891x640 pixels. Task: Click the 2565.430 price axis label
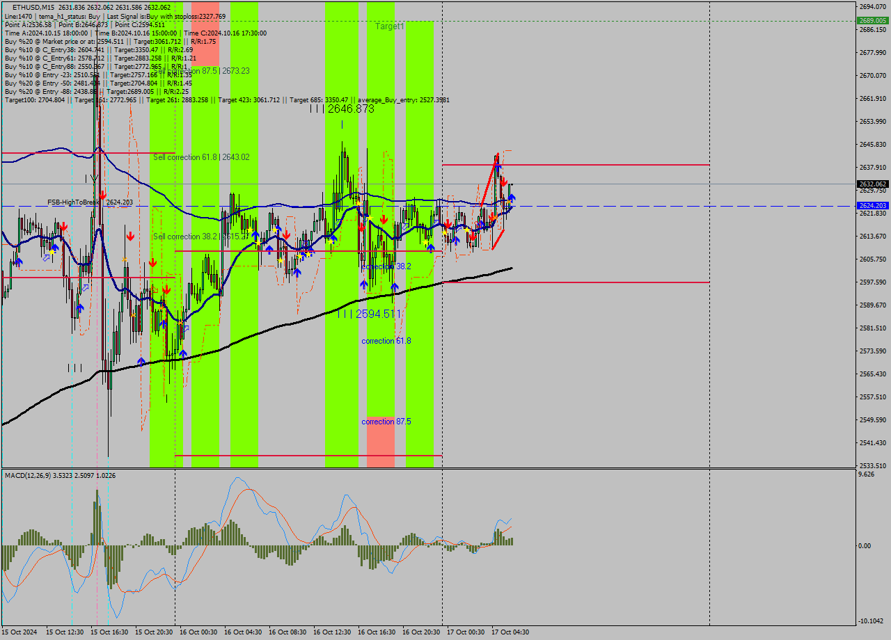pyautogui.click(x=872, y=374)
